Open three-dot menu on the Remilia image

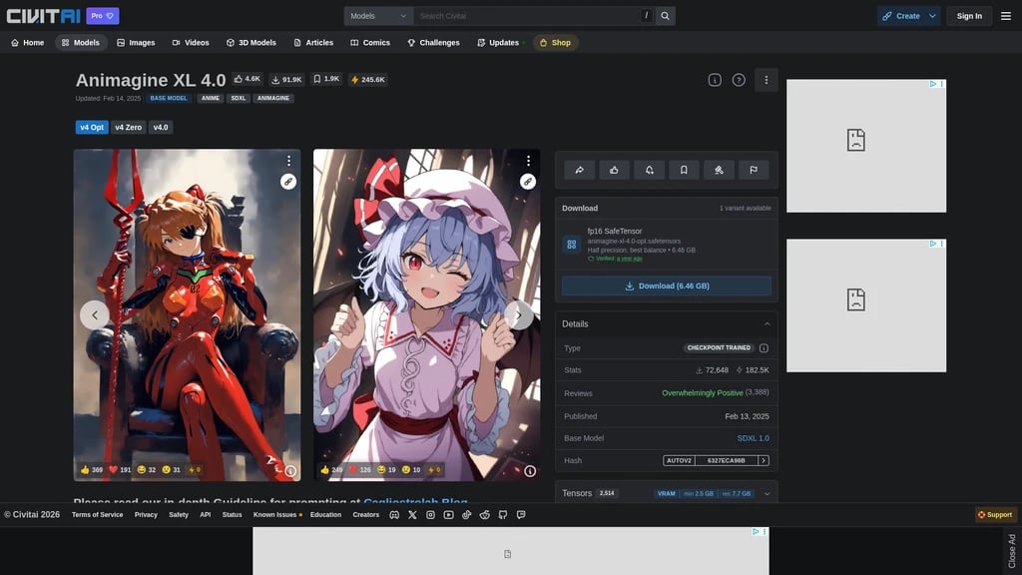[529, 161]
